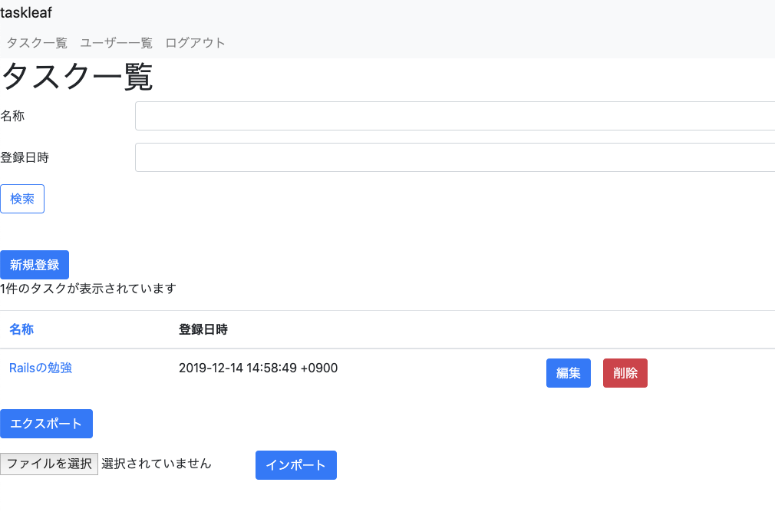Screen dimensions: 775x512
Task: Click ファイルを選択 to choose a file
Action: coord(49,464)
